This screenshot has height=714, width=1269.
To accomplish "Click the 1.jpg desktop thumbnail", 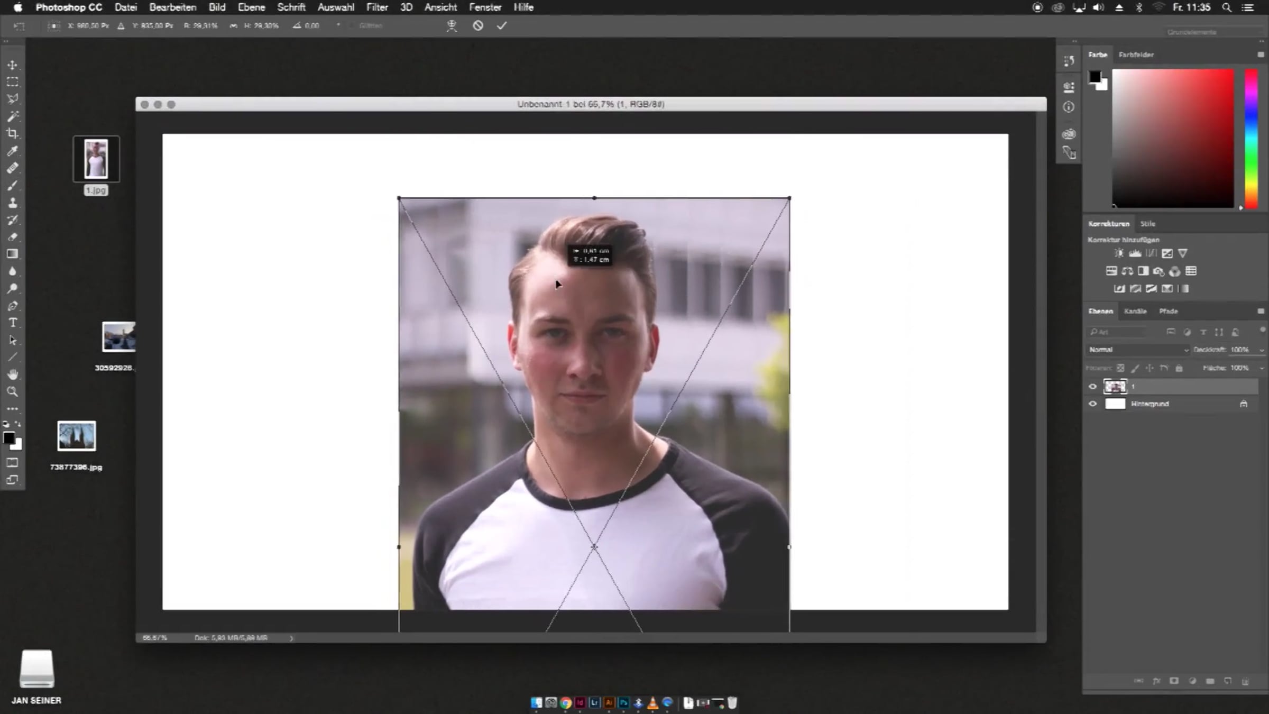I will 96,159.
